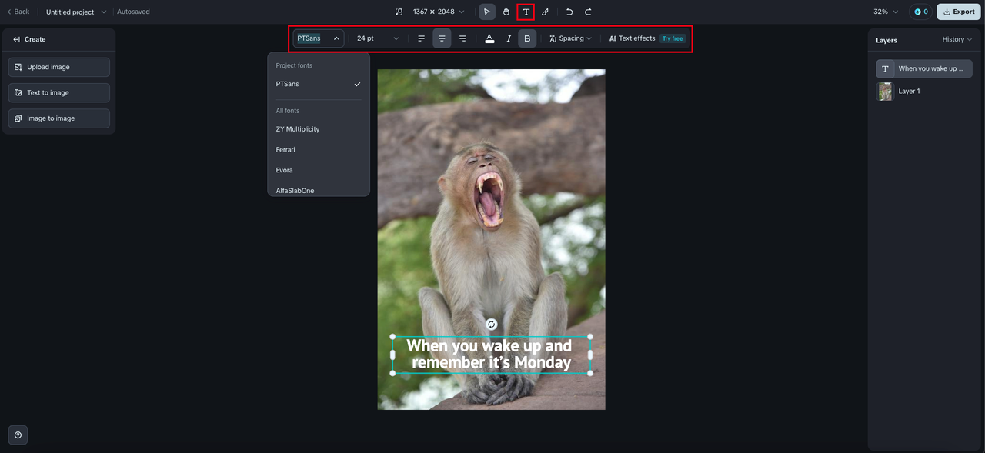Image resolution: width=985 pixels, height=453 pixels.
Task: Click Text to image
Action: tap(59, 92)
